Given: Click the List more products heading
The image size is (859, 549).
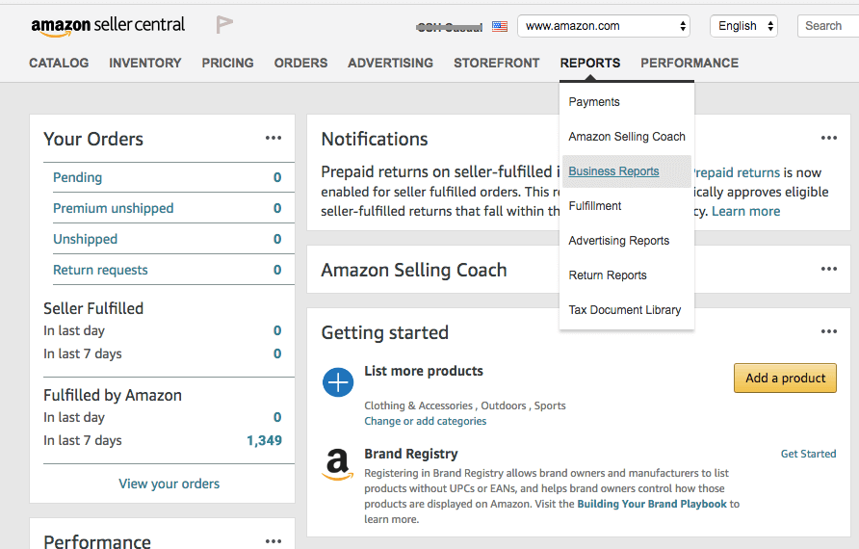Looking at the screenshot, I should click(424, 371).
